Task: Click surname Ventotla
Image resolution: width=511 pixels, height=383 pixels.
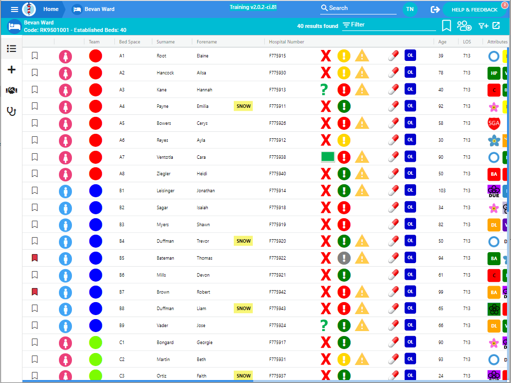Action: (164, 157)
